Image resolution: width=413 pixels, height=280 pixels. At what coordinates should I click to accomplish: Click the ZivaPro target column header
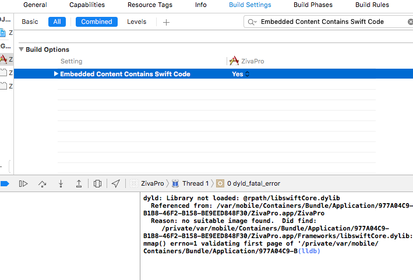click(247, 61)
